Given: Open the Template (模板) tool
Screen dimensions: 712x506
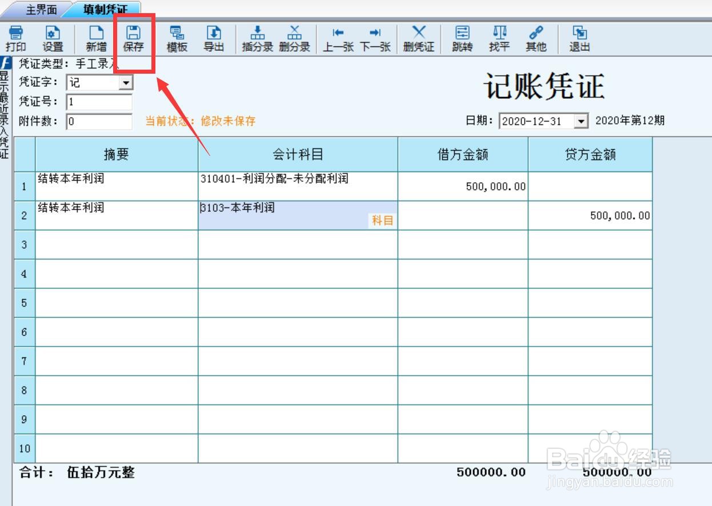Looking at the screenshot, I should coord(177,39).
